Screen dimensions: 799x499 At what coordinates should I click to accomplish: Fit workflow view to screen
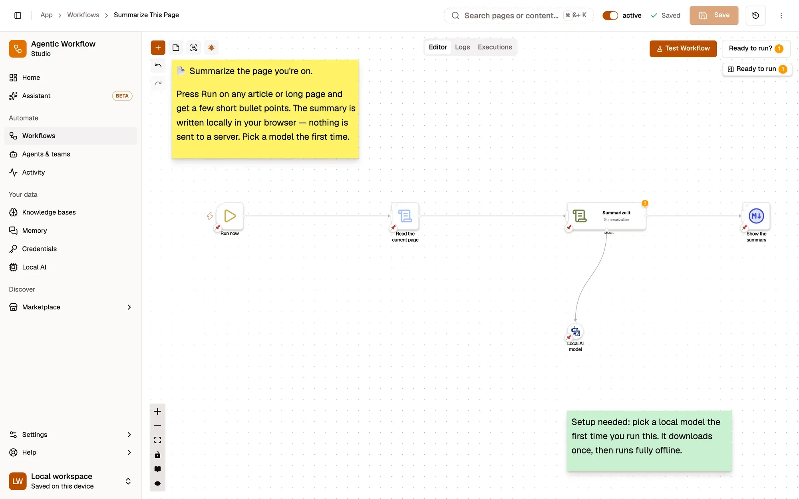click(157, 440)
